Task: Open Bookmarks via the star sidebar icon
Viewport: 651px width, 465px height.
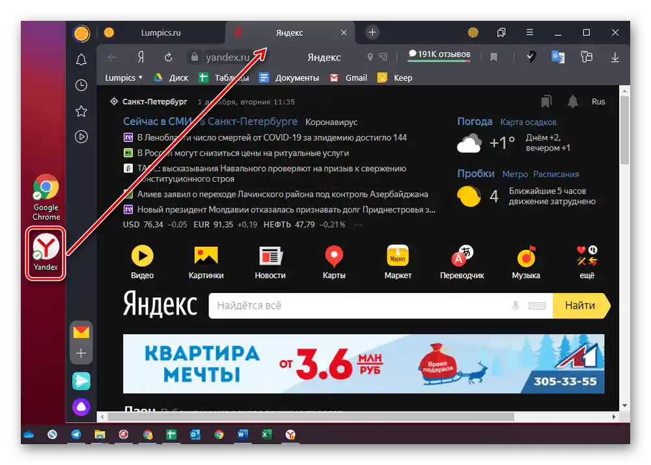Action: pos(81,111)
